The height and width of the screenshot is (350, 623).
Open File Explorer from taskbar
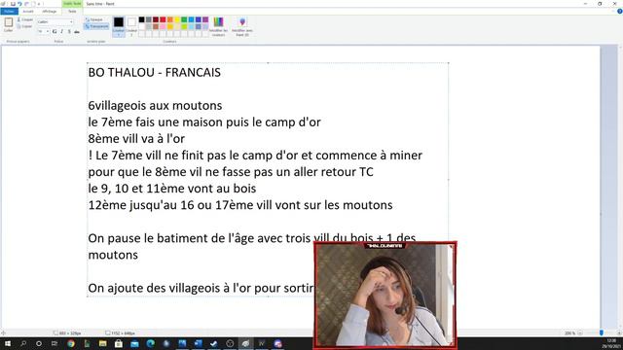tap(102, 343)
